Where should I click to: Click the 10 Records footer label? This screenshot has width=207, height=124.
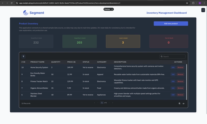pyautogui.click(x=26, y=103)
